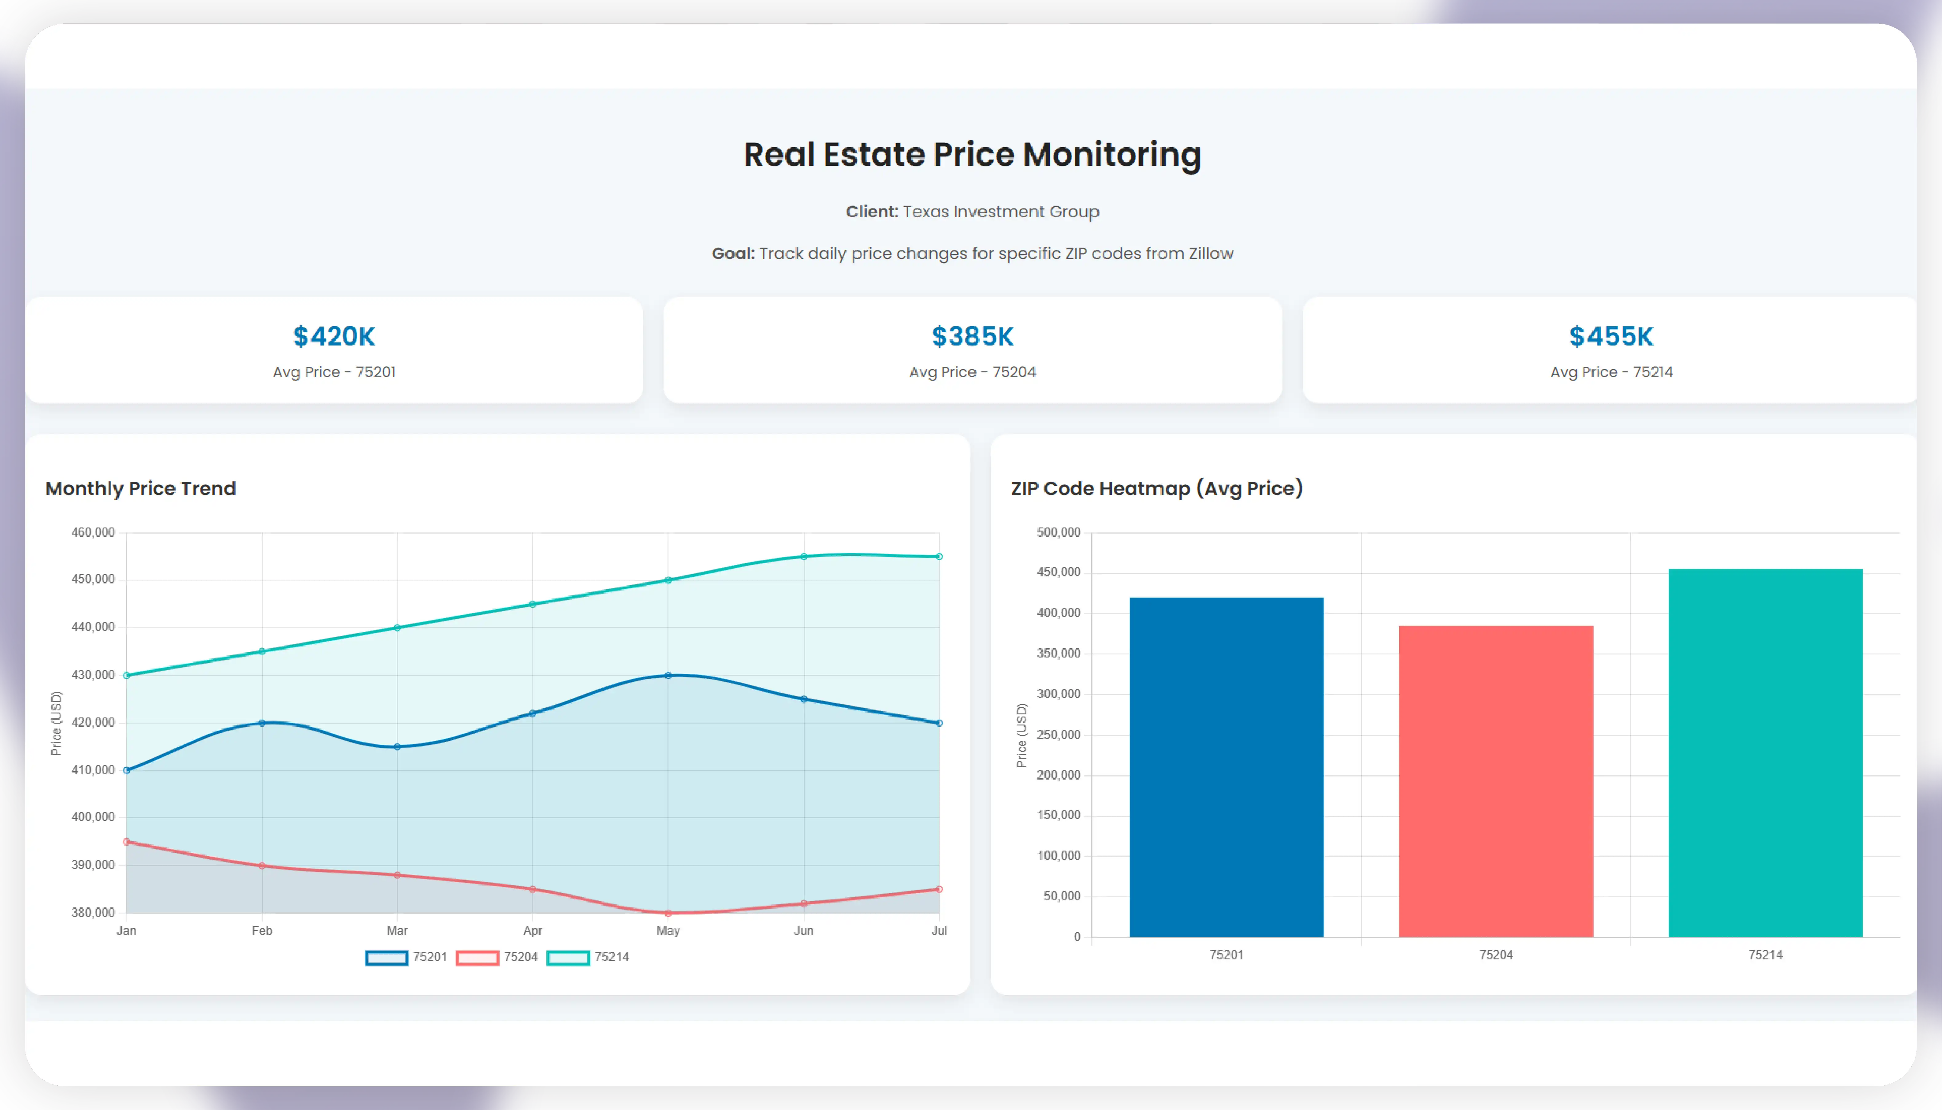This screenshot has height=1110, width=1942.
Task: Click the teal 75214 bar
Action: click(x=1765, y=753)
